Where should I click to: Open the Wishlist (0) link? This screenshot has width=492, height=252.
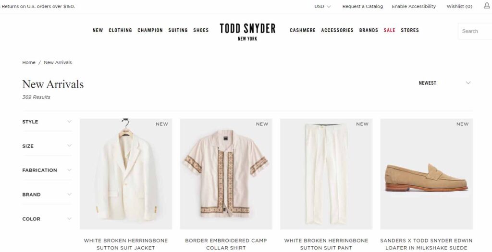(x=459, y=6)
